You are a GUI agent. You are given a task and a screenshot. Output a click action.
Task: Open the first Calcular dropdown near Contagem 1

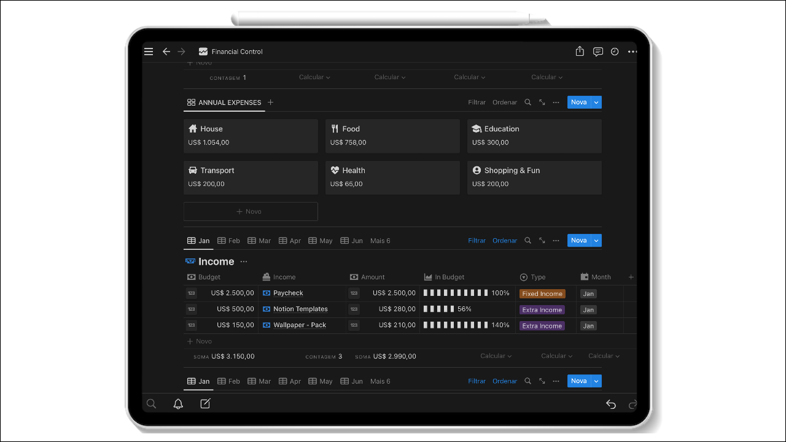315,77
